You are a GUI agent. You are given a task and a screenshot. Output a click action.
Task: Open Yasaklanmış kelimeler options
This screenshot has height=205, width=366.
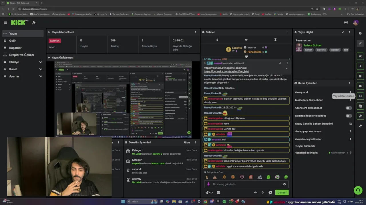tap(351, 139)
